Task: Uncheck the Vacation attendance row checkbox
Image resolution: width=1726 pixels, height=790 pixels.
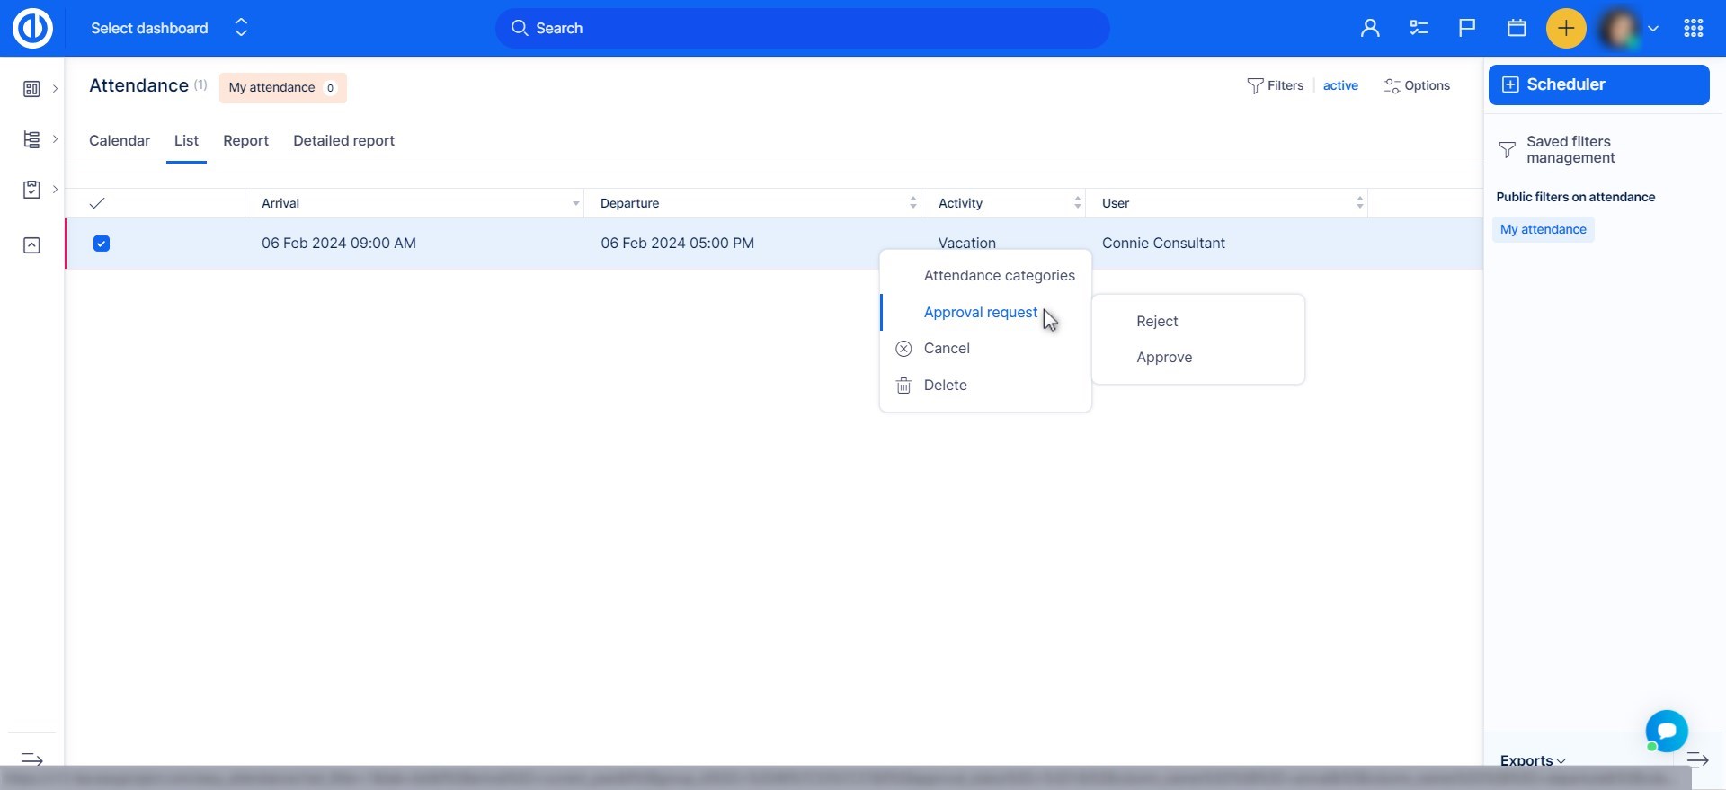Action: [102, 244]
